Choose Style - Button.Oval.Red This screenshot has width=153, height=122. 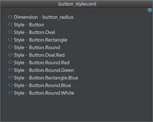click(x=39, y=55)
